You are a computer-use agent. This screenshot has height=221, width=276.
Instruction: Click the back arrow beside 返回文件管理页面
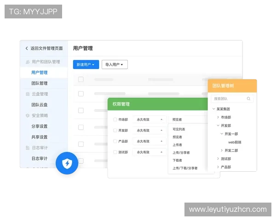coord(27,48)
